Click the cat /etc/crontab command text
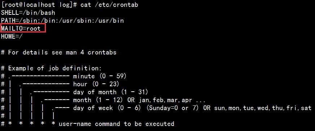315x131 pixels. [x=109, y=5]
